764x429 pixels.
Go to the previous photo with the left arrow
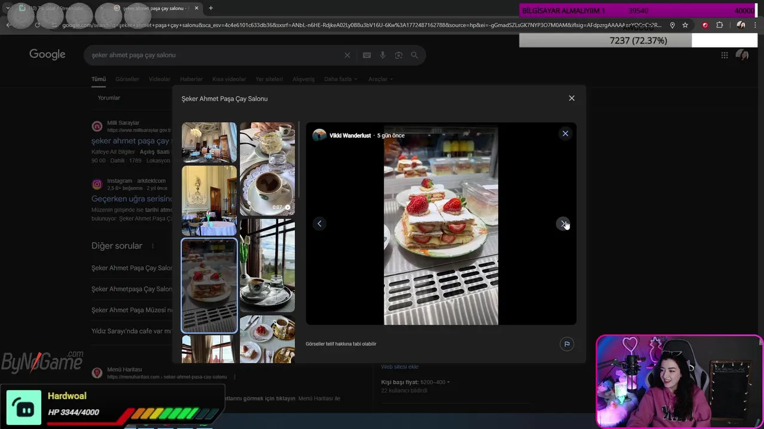319,224
